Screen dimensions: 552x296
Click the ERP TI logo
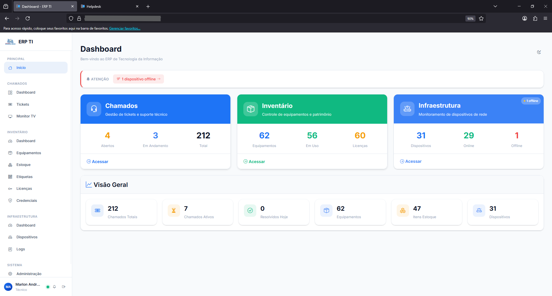pyautogui.click(x=10, y=42)
